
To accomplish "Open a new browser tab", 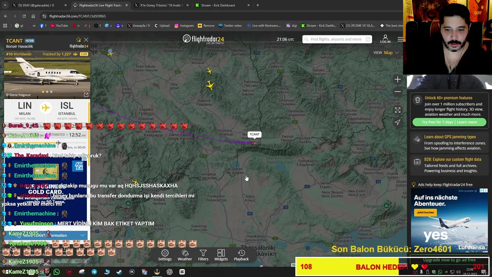I will click(x=258, y=5).
